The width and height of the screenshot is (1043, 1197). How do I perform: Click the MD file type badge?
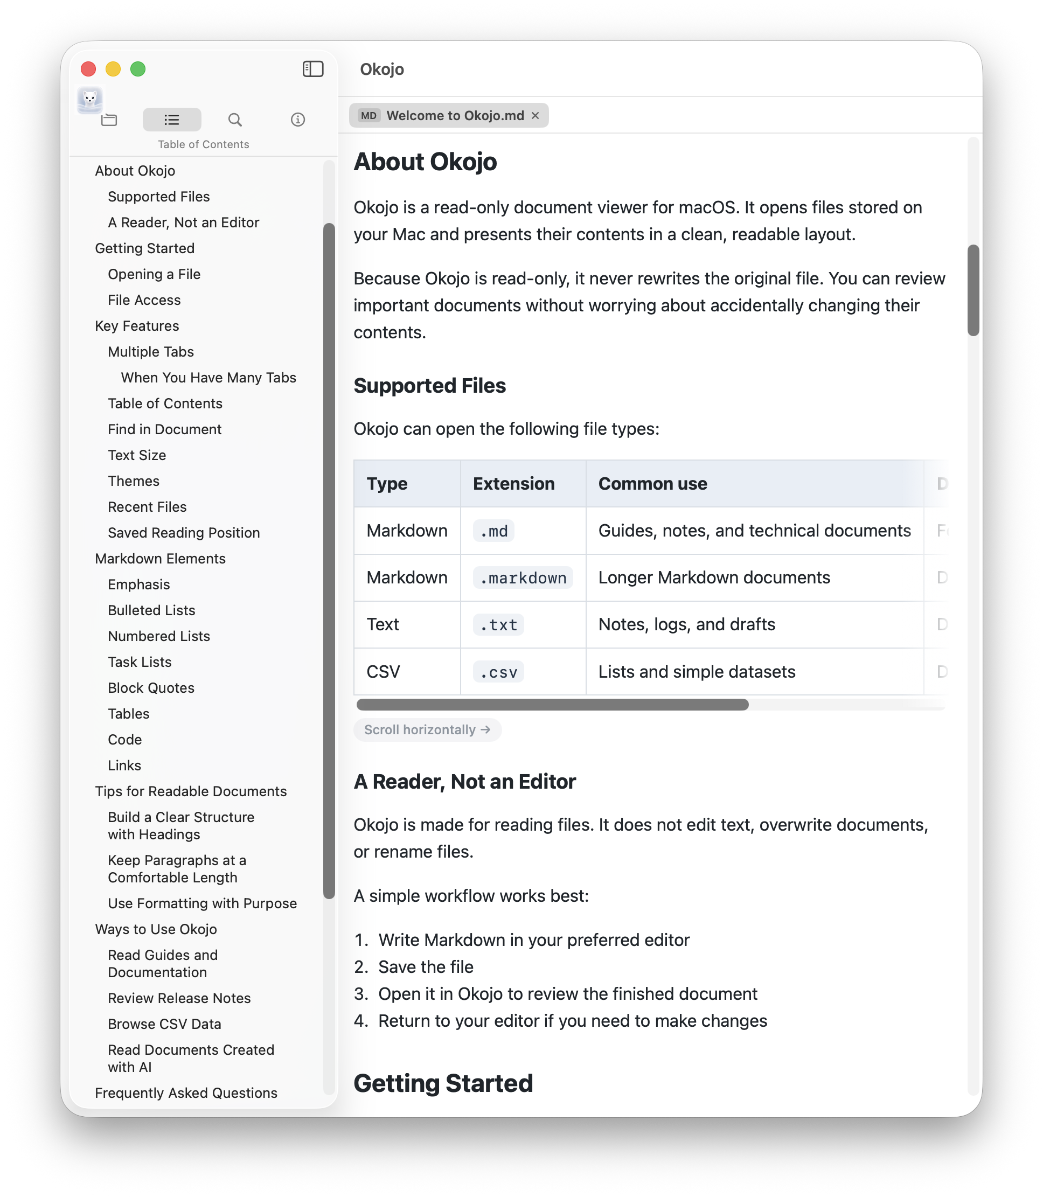(368, 116)
